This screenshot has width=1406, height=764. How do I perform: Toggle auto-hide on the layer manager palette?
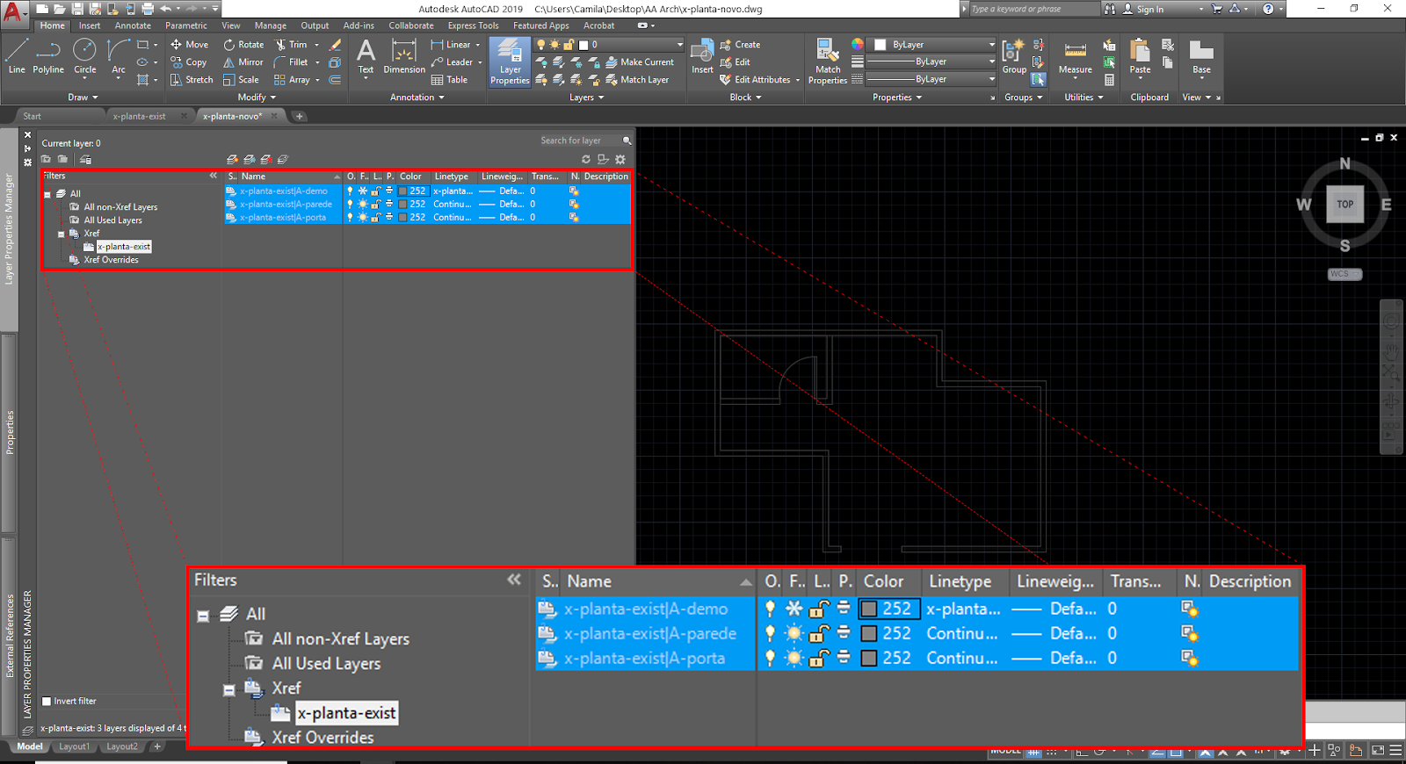[x=27, y=148]
